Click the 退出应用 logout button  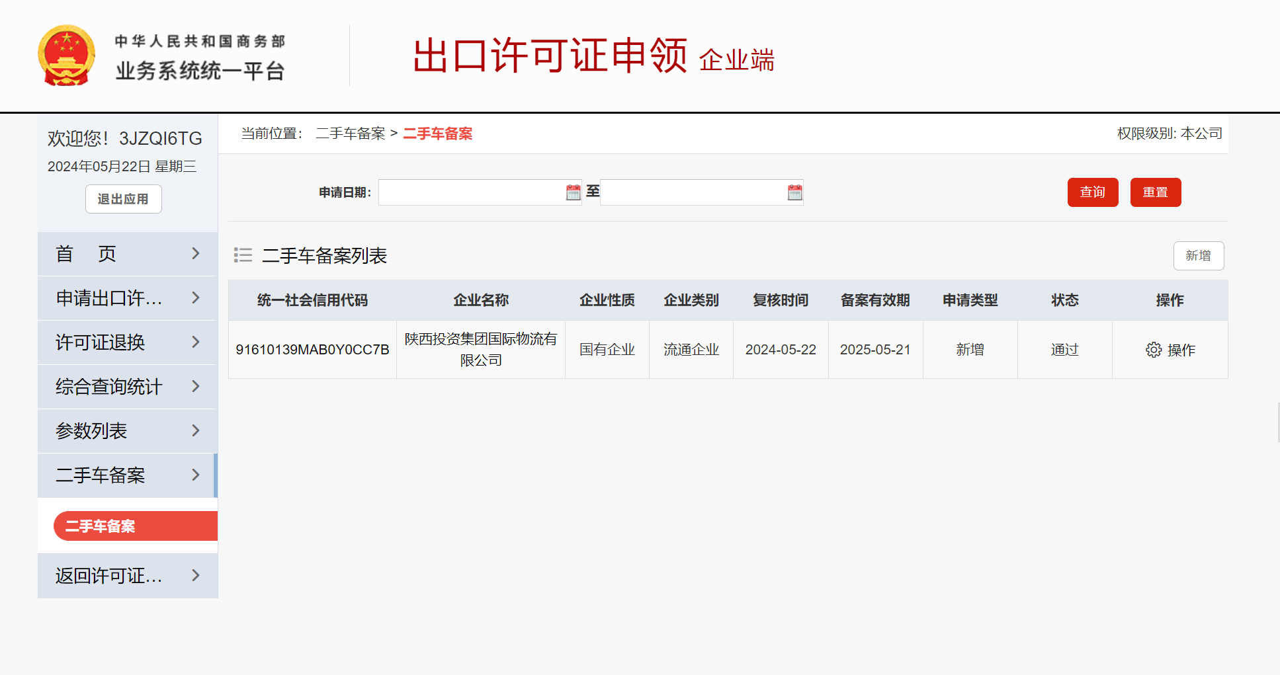(x=123, y=199)
